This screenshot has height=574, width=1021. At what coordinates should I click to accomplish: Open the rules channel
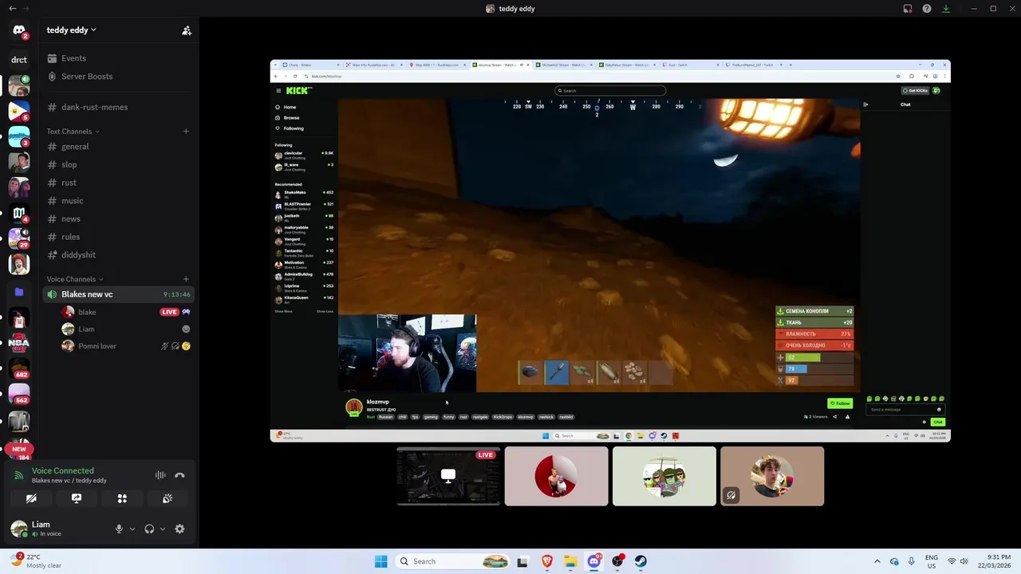(x=118, y=237)
